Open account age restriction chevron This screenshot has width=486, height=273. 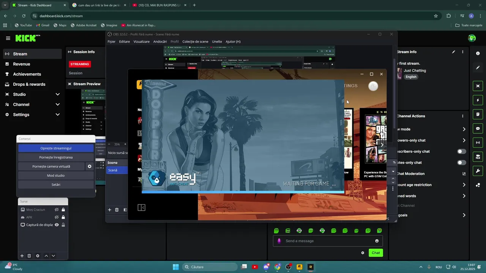464,185
